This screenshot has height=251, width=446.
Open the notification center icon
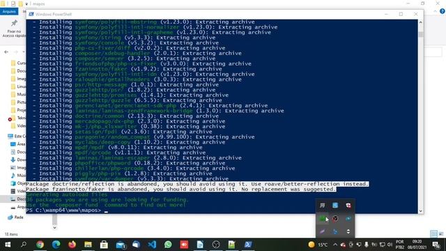(436, 245)
